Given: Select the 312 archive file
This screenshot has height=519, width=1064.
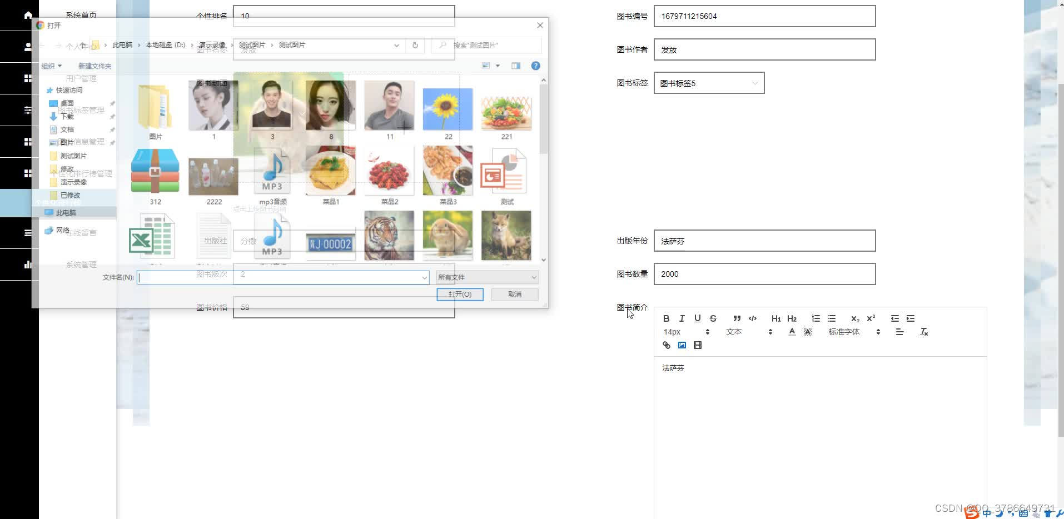Looking at the screenshot, I should [155, 176].
